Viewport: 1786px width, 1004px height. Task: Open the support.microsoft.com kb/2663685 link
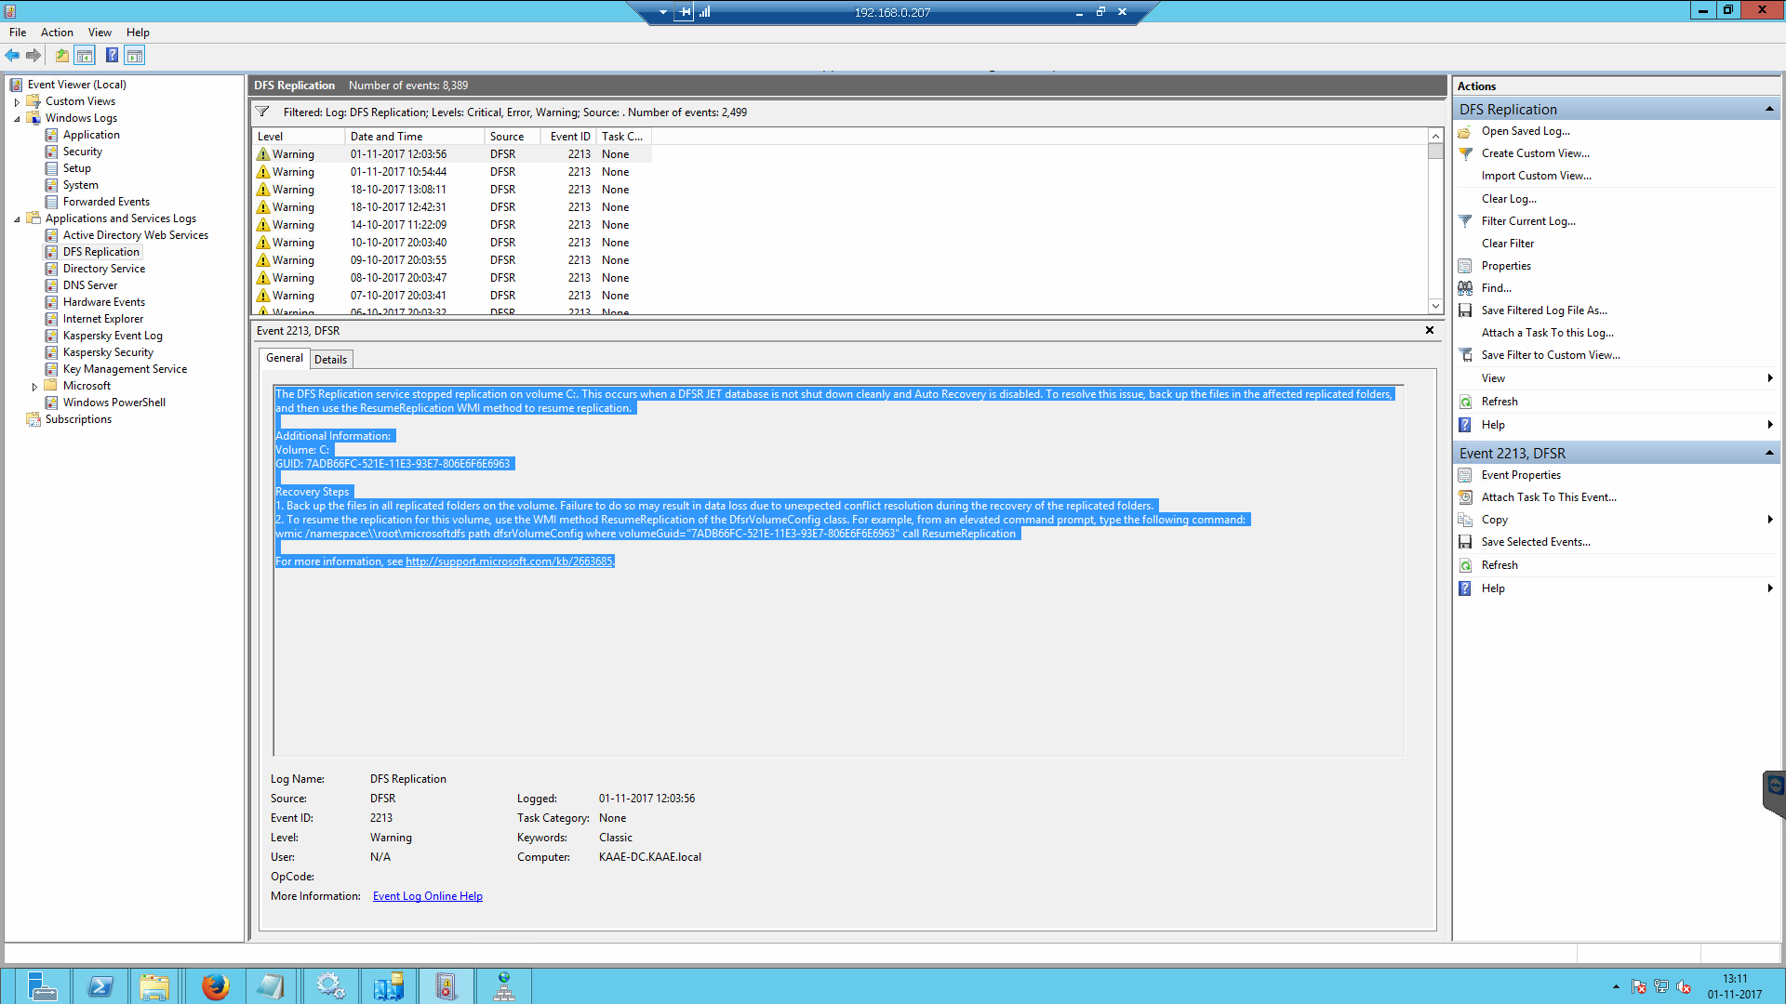[509, 561]
